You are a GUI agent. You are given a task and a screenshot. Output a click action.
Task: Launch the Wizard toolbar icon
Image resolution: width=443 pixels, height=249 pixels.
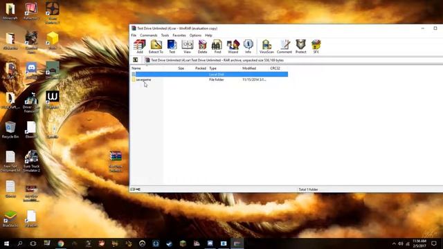click(233, 46)
